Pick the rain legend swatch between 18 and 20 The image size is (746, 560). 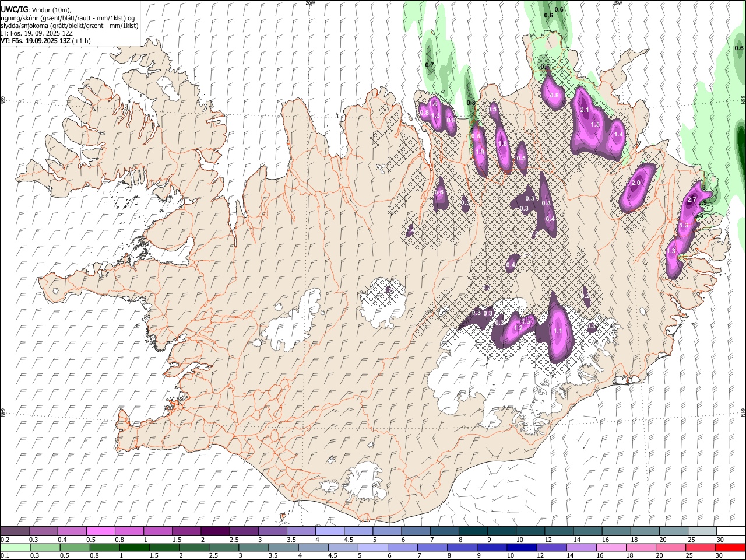tap(641, 547)
